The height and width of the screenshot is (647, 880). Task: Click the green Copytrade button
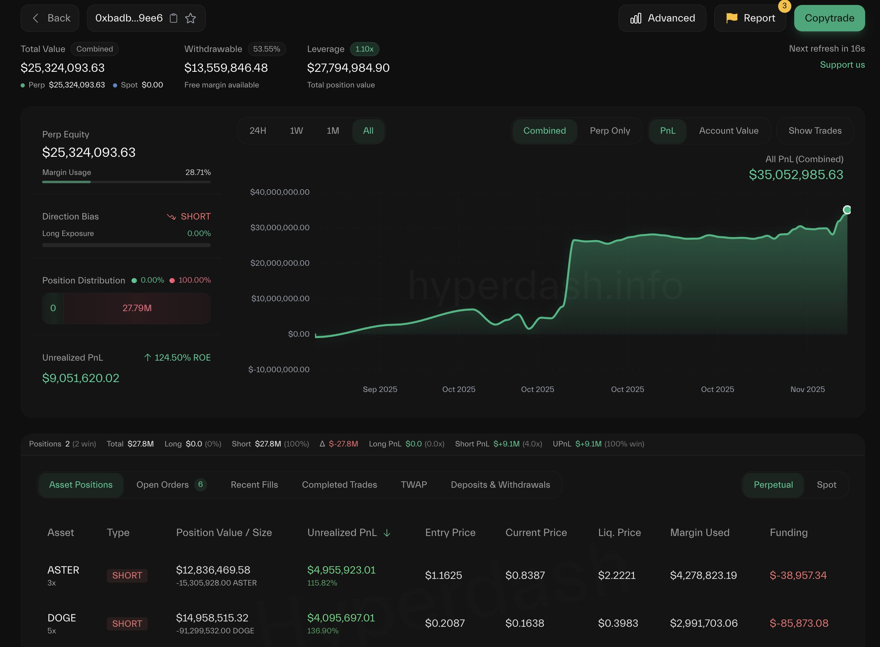[829, 18]
